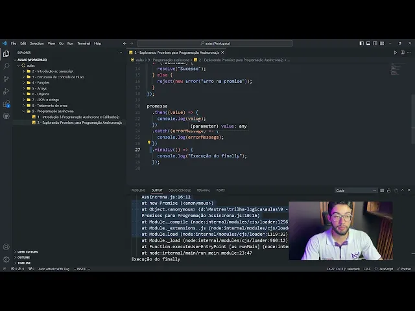The height and width of the screenshot is (311, 415).
Task: Maximize the panel with the chevron up
Action: pyautogui.click(x=402, y=190)
